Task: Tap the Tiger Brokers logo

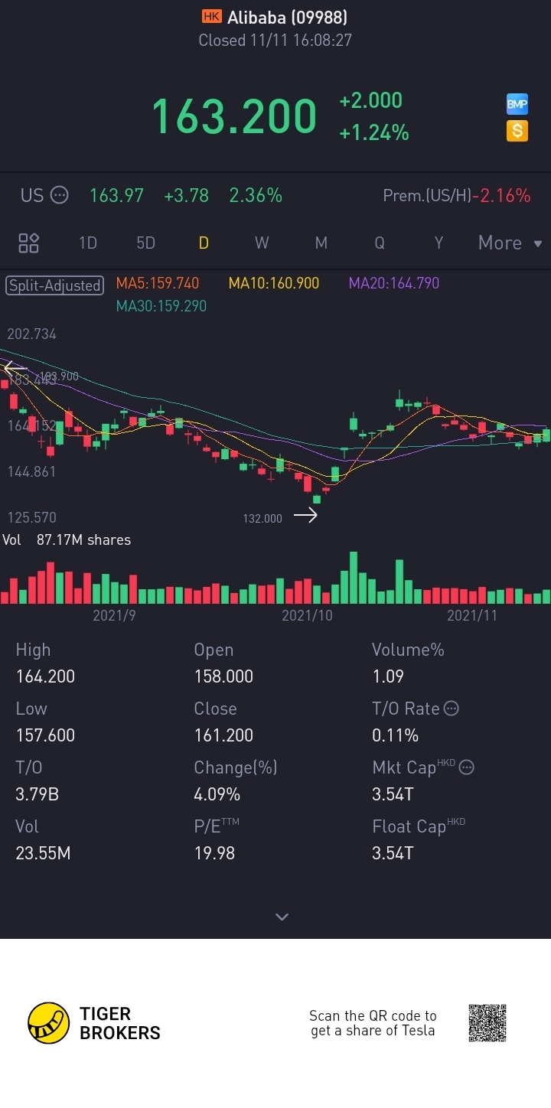Action: click(94, 1023)
